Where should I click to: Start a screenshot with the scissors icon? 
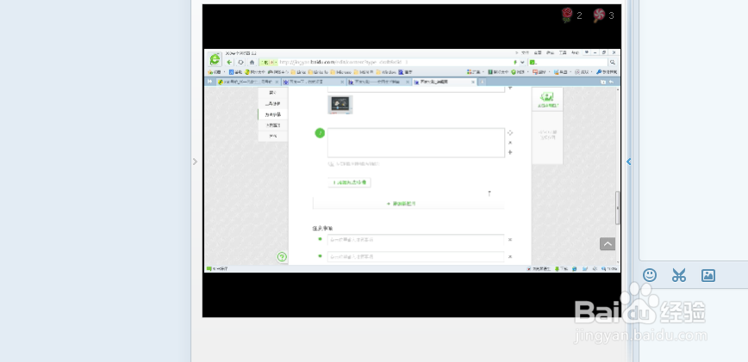coord(679,275)
